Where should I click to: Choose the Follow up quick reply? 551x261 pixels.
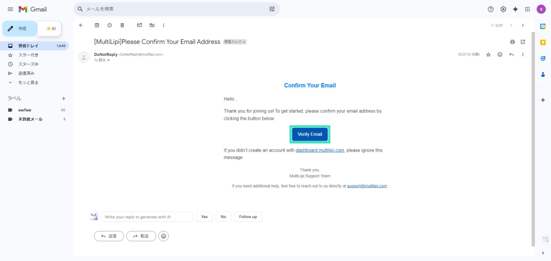(x=248, y=217)
